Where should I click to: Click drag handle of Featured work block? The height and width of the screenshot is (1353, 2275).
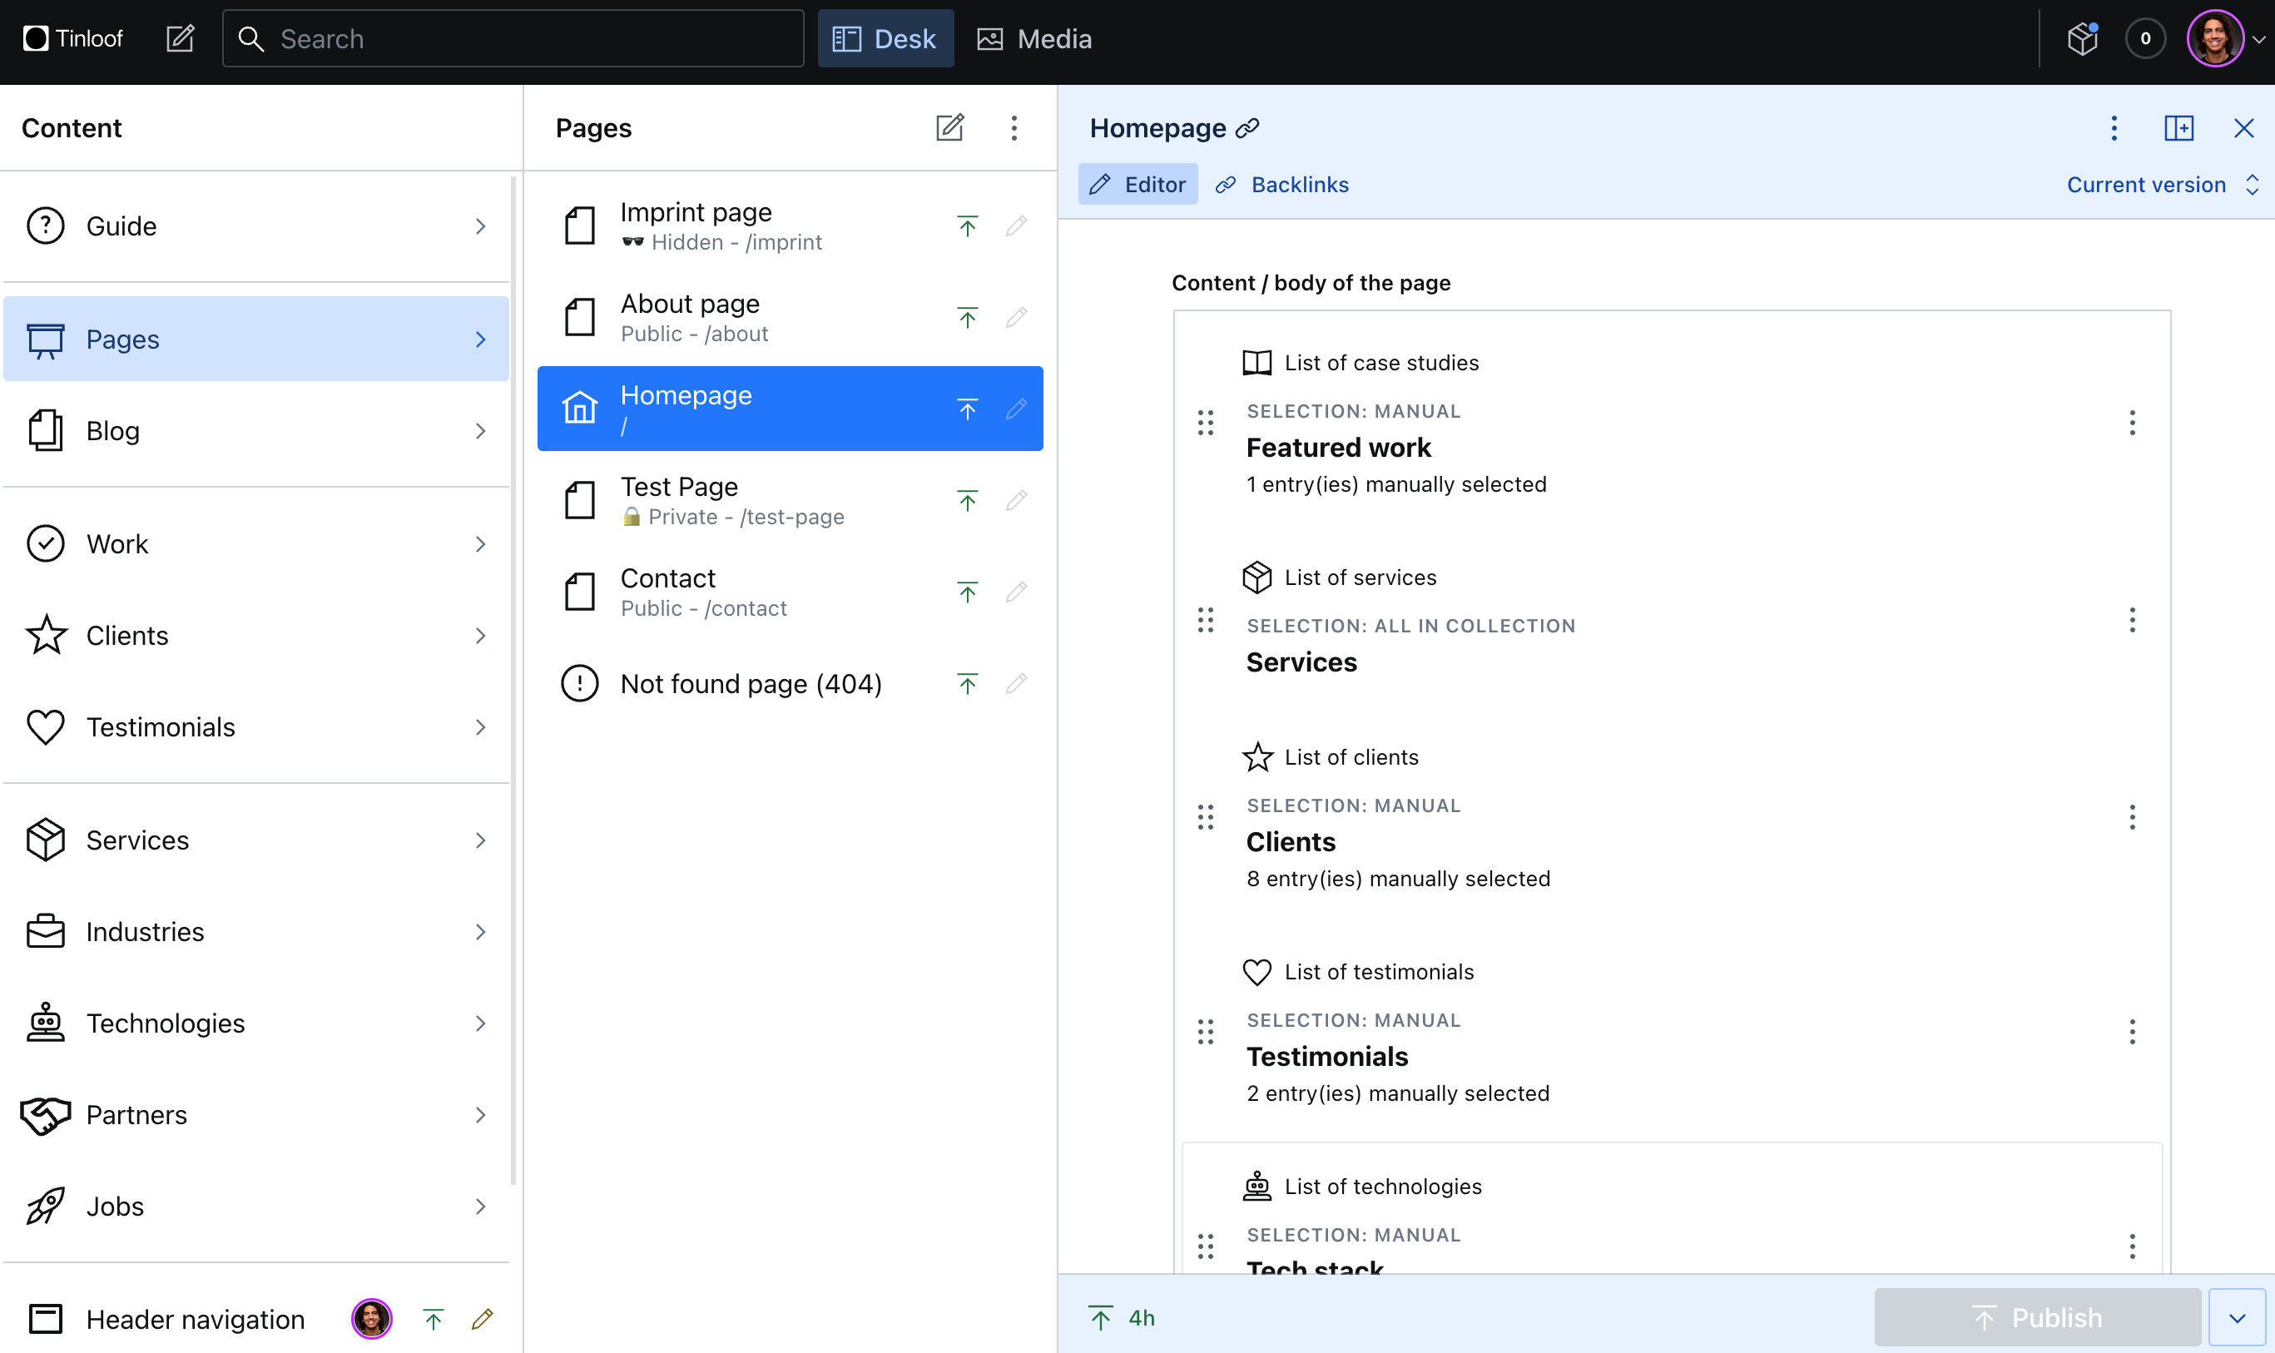coord(1205,422)
